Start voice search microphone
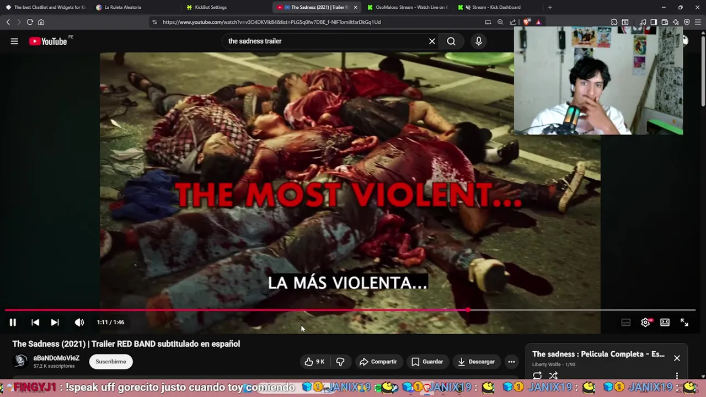The image size is (706, 397). pos(479,41)
